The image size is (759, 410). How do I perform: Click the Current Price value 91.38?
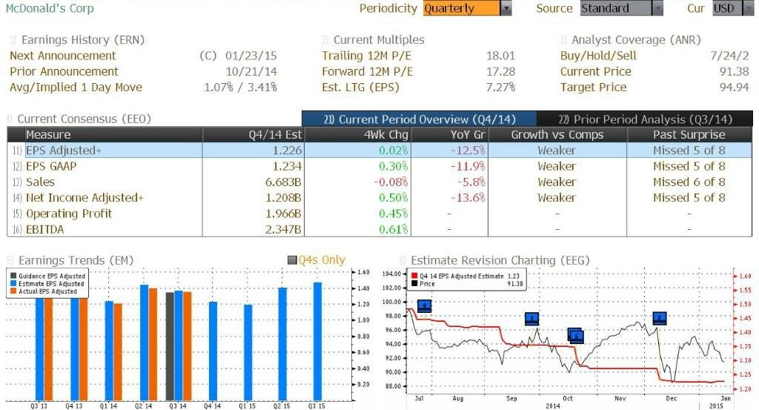click(x=735, y=72)
